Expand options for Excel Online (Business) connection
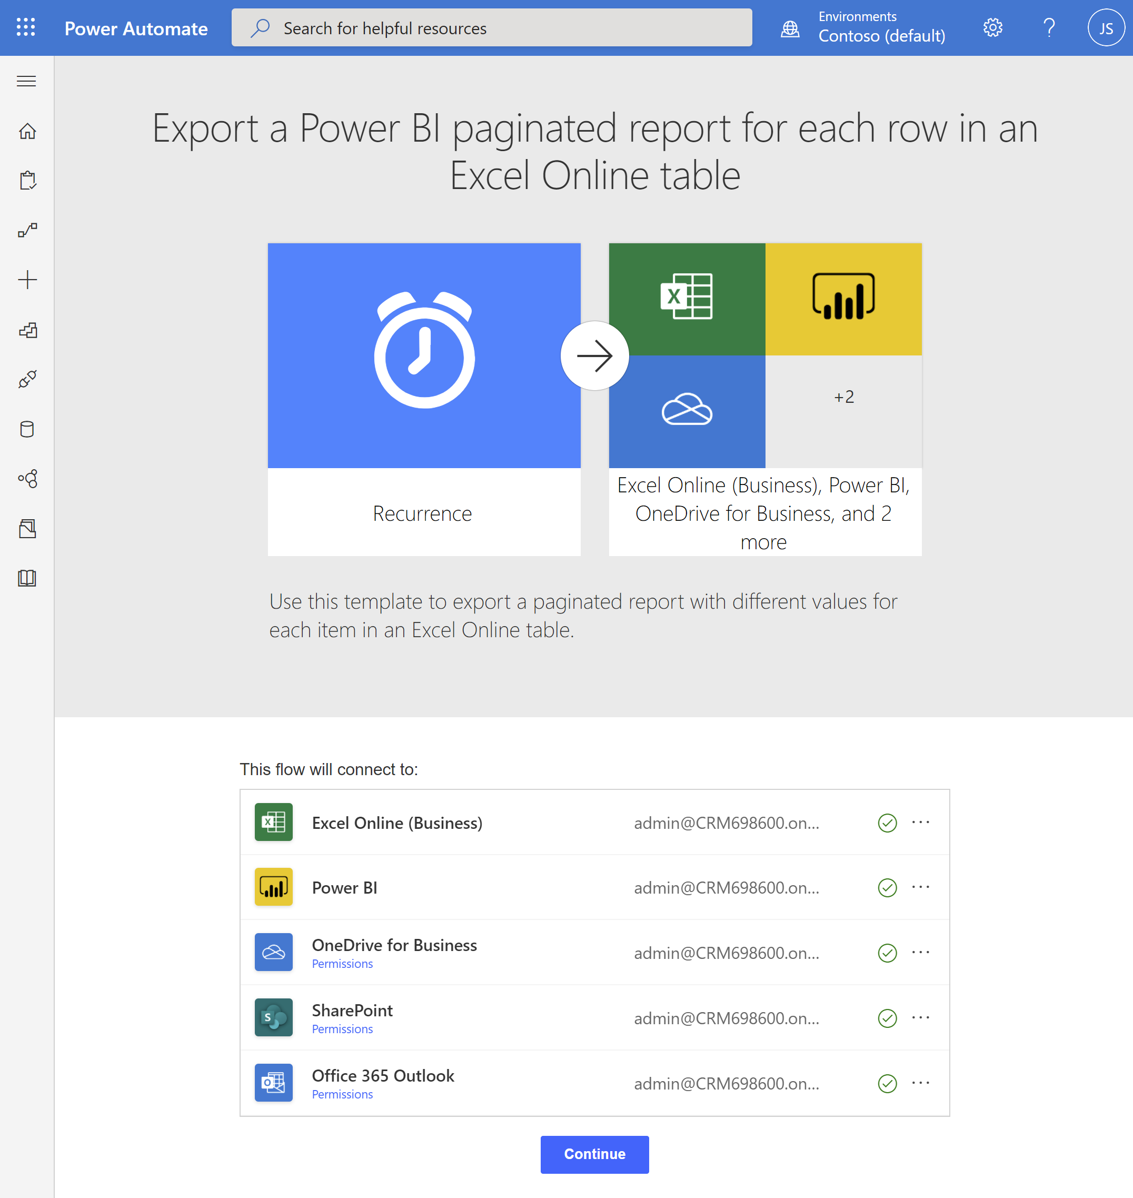 tap(920, 822)
